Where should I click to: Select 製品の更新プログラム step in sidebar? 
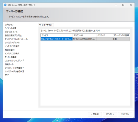coord(13,36)
